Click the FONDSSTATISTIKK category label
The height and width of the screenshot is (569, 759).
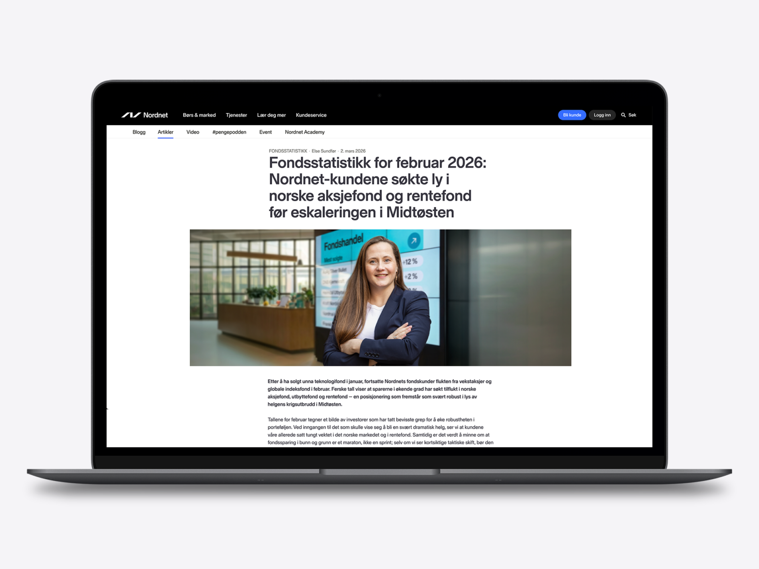[288, 151]
